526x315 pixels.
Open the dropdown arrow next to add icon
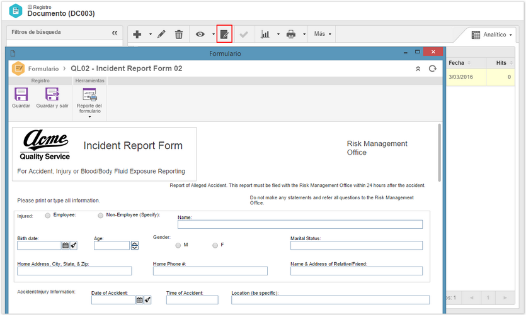point(151,34)
